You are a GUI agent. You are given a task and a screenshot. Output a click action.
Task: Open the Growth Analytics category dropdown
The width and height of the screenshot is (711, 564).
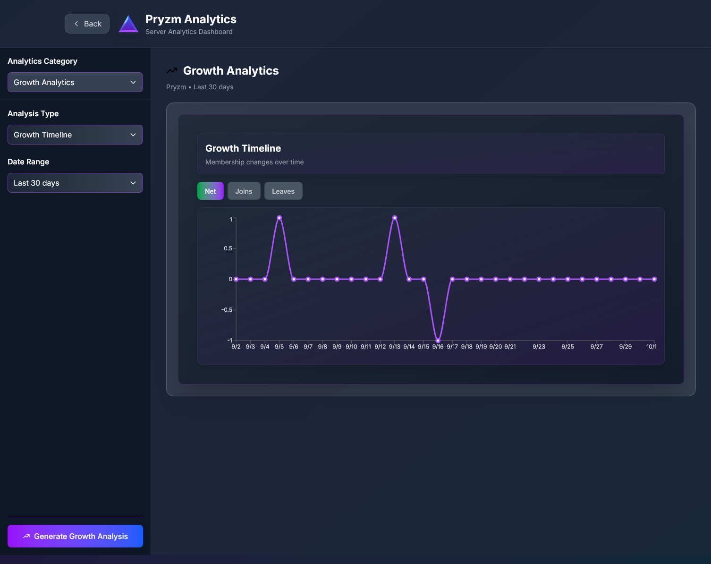[75, 82]
